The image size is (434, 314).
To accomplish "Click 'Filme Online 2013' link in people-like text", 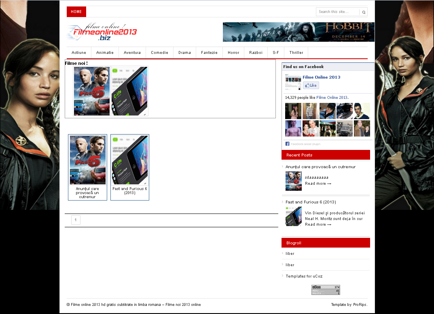I will [x=332, y=98].
